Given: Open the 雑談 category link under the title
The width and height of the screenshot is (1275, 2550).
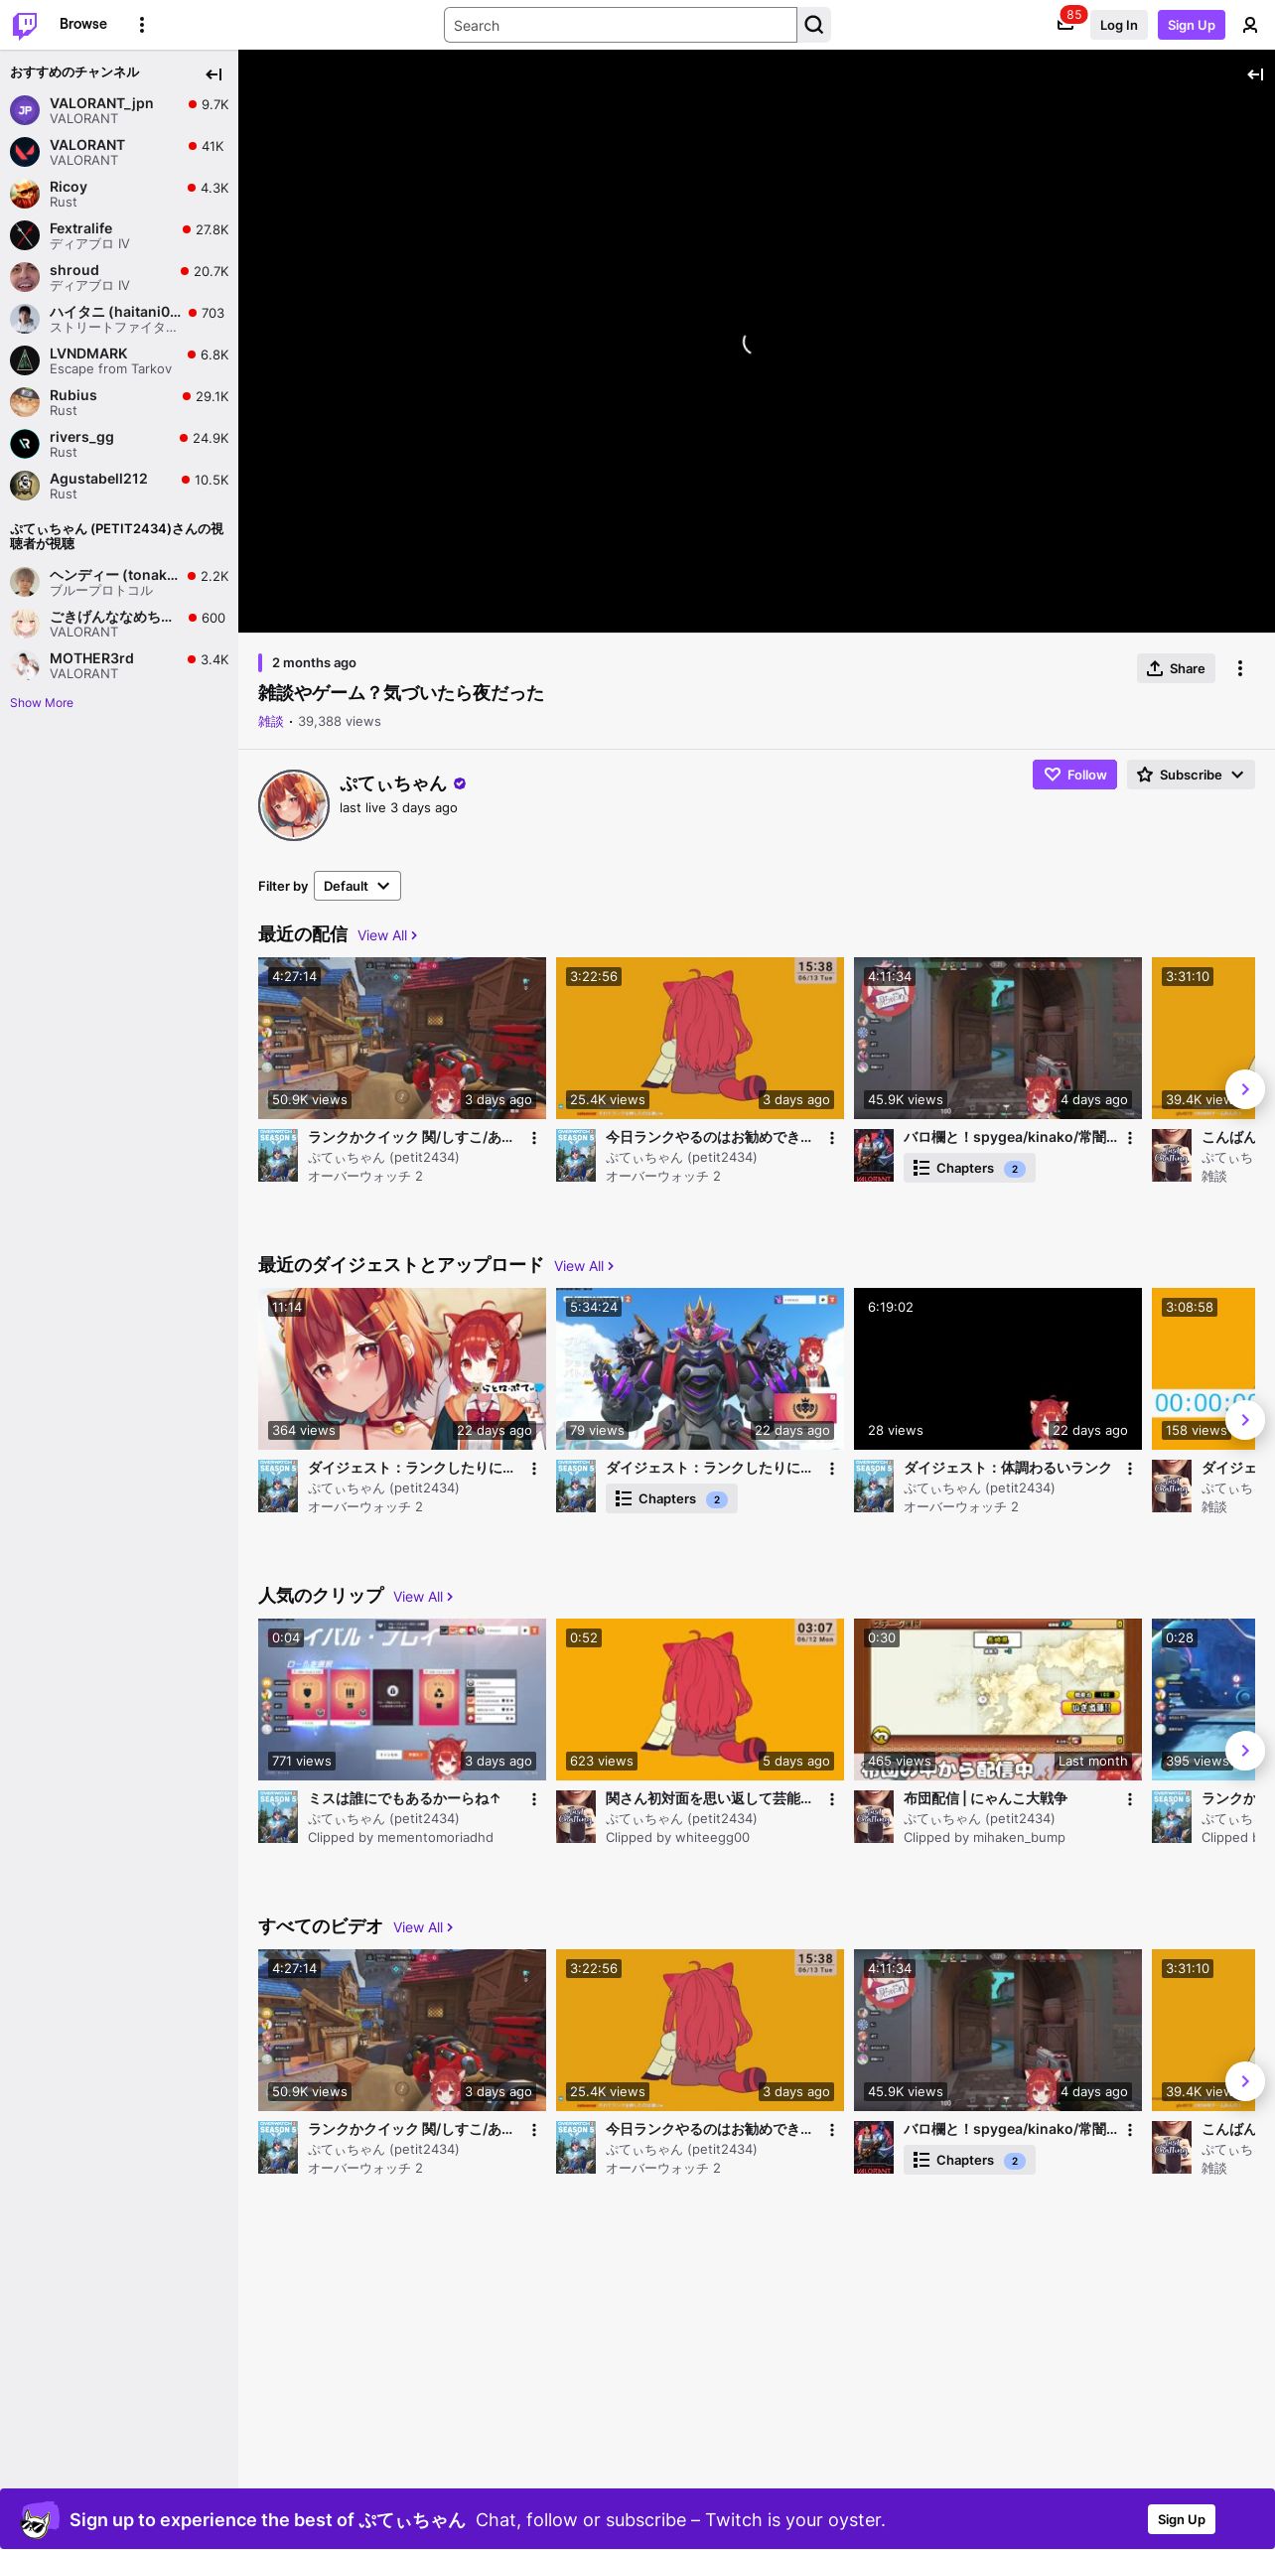Looking at the screenshot, I should [x=271, y=722].
